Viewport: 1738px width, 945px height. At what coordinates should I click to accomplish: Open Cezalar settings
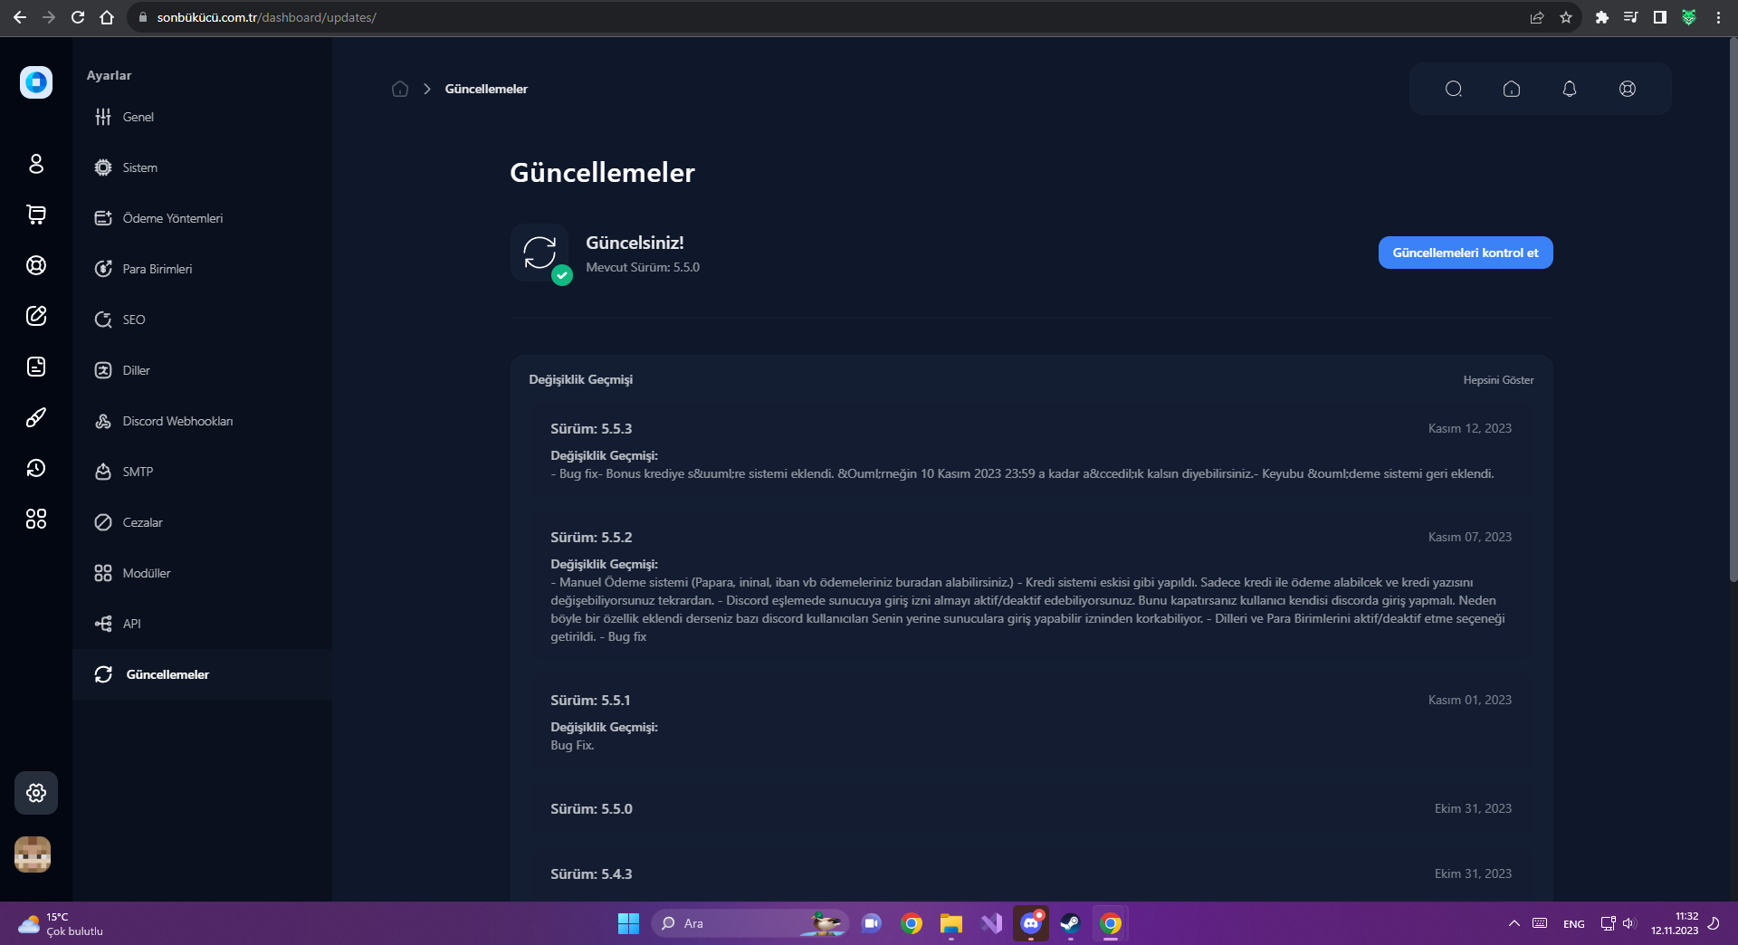(x=202, y=522)
